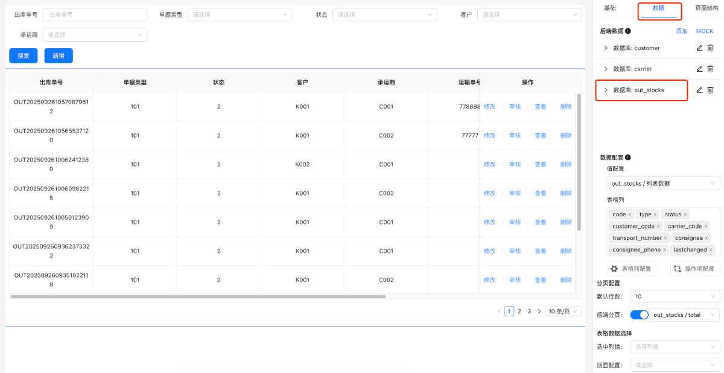Delete the out_stocks database entry
724x373 pixels.
(x=710, y=90)
